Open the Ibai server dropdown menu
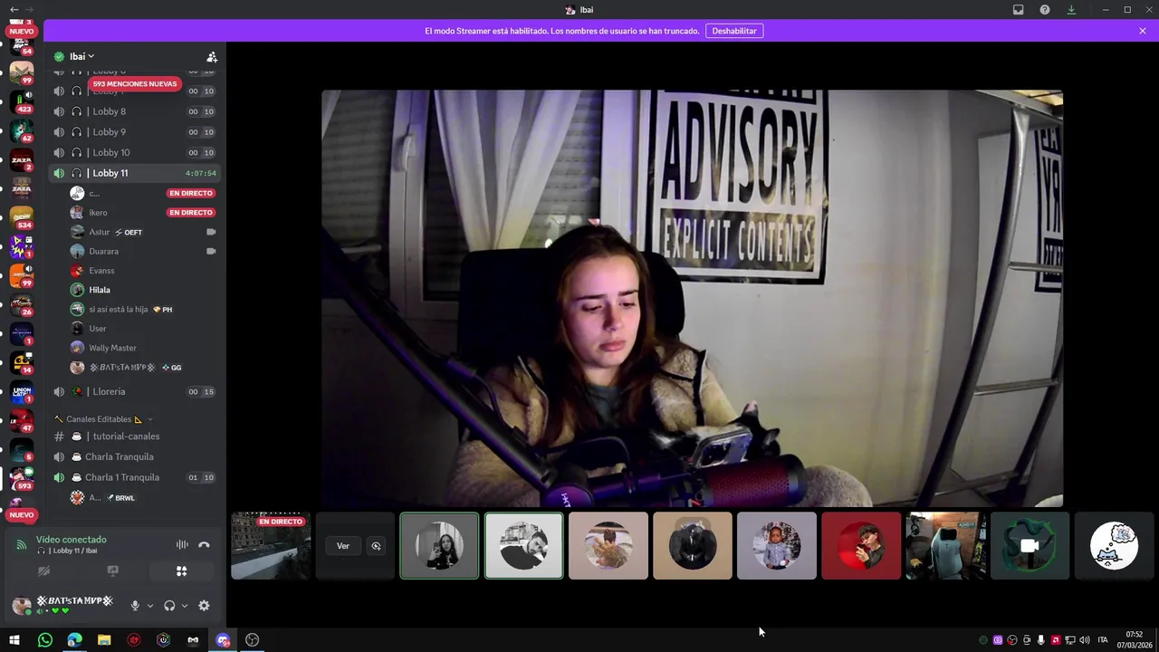Screen dimensions: 1159x652 (x=81, y=56)
